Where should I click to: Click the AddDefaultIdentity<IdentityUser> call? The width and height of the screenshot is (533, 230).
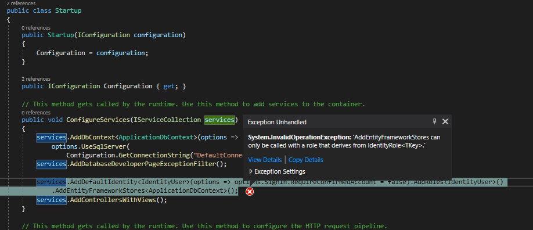click(x=129, y=182)
